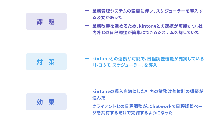Click the divider line above 効果 section
This screenshot has height=124, width=214.
coord(107,79)
